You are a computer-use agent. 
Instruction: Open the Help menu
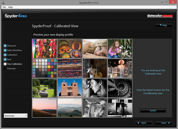tap(10, 7)
